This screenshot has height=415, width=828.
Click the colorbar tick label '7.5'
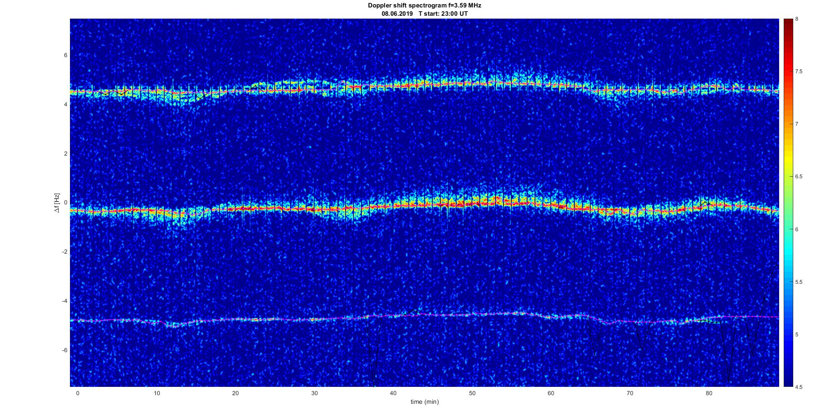(x=799, y=72)
